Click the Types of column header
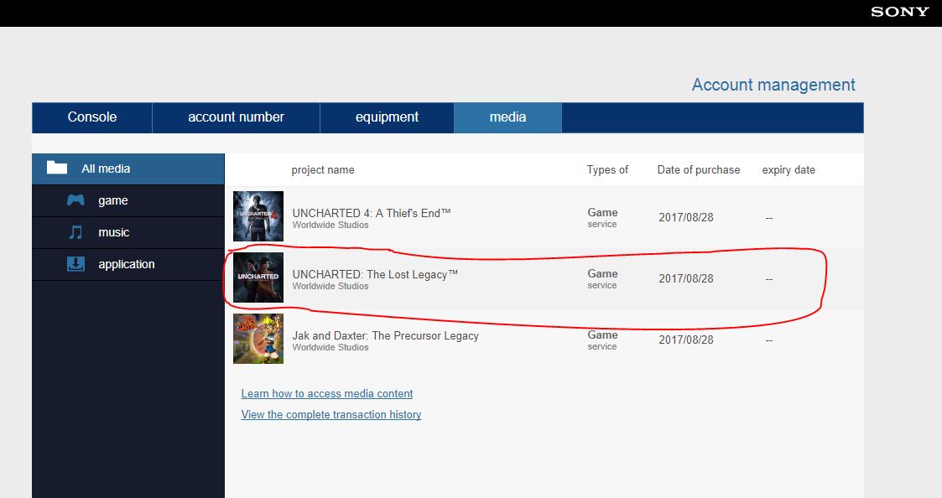The image size is (942, 498). [607, 170]
